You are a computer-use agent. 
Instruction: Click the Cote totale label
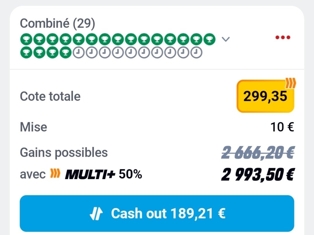pos(50,96)
